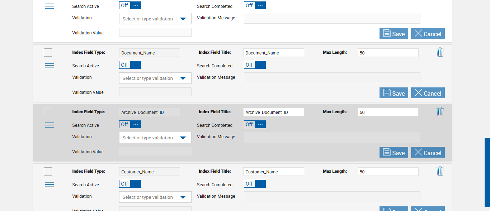This screenshot has width=490, height=211.
Task: Click the trash icon for Archive_Document_ID
Action: point(440,112)
